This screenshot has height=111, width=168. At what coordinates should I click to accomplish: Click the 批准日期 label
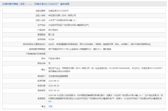pos(41,81)
